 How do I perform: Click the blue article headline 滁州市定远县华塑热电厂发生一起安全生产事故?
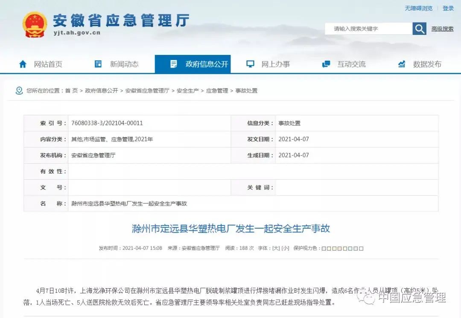[231, 228]
